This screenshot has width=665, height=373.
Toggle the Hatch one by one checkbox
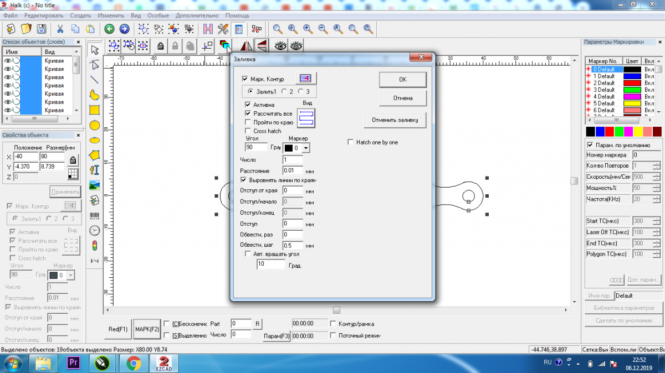click(x=350, y=142)
